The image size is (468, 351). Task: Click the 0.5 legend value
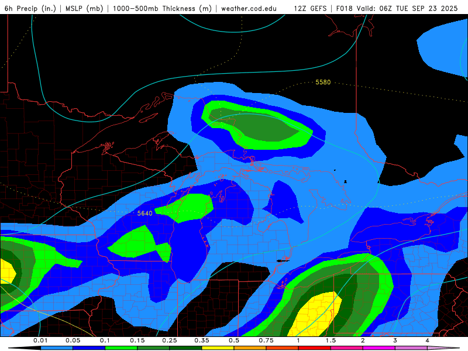[x=234, y=340]
